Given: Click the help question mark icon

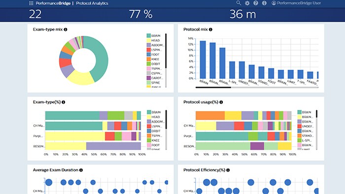Looking at the screenshot, I should tap(256, 3).
